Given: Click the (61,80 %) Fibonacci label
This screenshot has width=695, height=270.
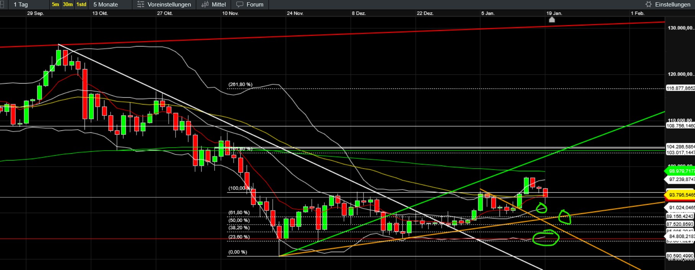Looking at the screenshot, I should [239, 212].
